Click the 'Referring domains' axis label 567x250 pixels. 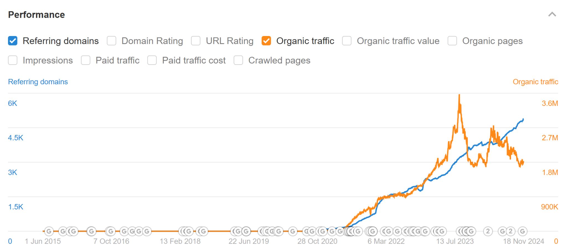coord(38,81)
